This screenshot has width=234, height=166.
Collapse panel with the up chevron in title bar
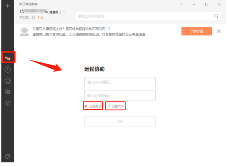[x=181, y=4]
